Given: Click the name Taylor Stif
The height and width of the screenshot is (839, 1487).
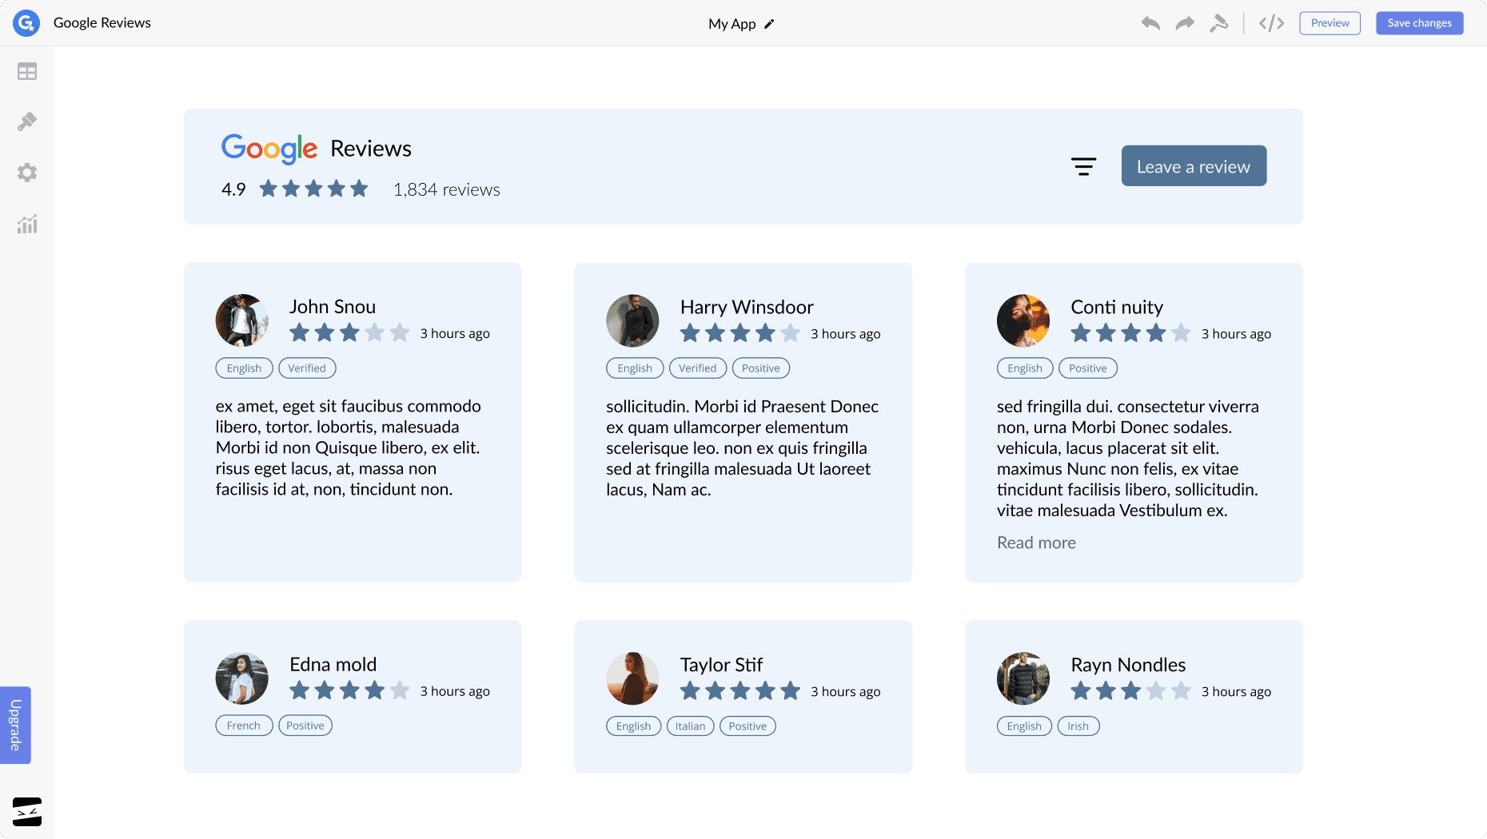Looking at the screenshot, I should pyautogui.click(x=721, y=665).
